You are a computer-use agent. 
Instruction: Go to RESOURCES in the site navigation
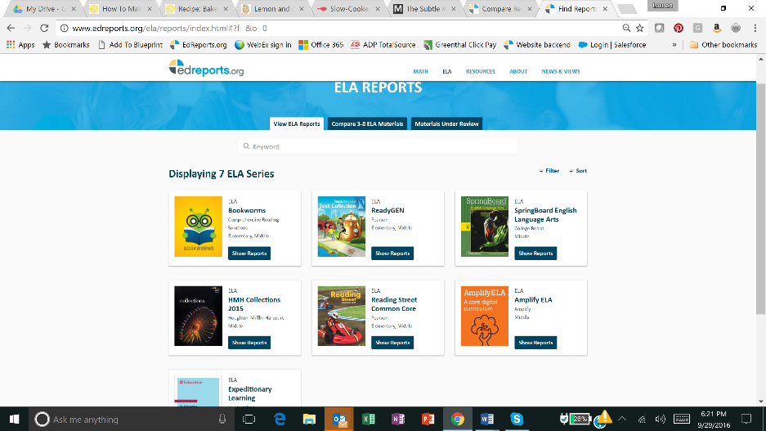coord(480,71)
